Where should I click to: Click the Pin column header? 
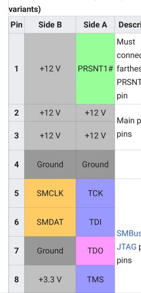(16, 25)
